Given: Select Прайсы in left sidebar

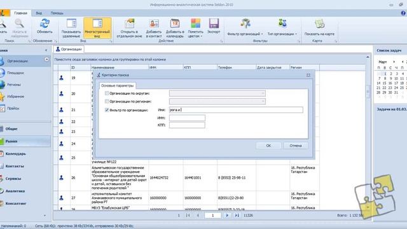Looking at the screenshot, I should pos(13,108).
